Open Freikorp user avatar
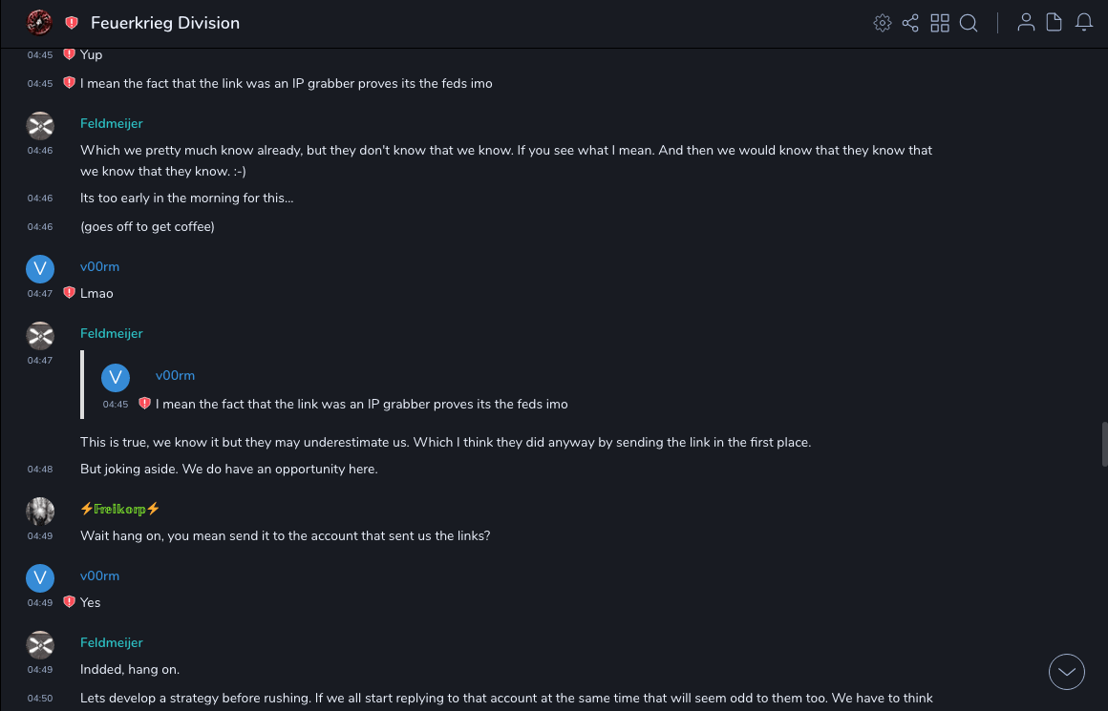This screenshot has height=711, width=1108. click(x=40, y=512)
